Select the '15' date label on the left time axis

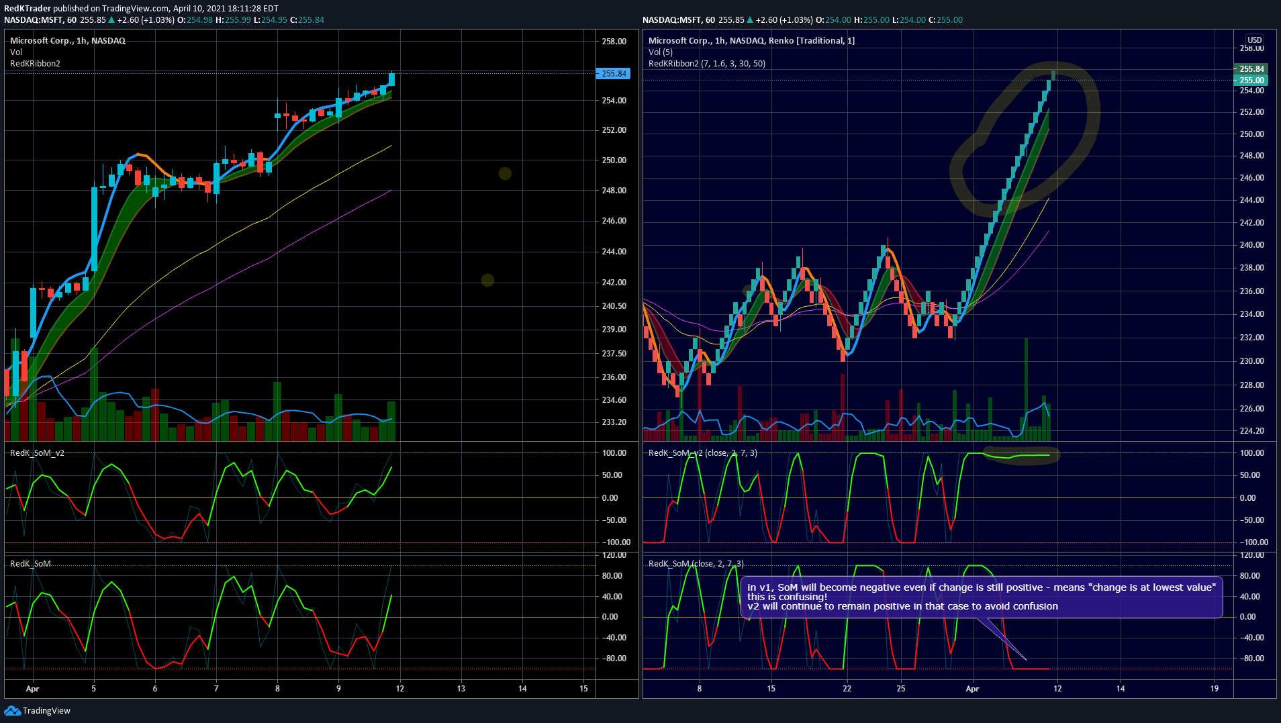tap(583, 689)
